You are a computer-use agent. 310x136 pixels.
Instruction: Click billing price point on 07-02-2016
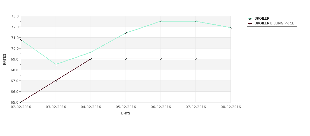pos(196,59)
